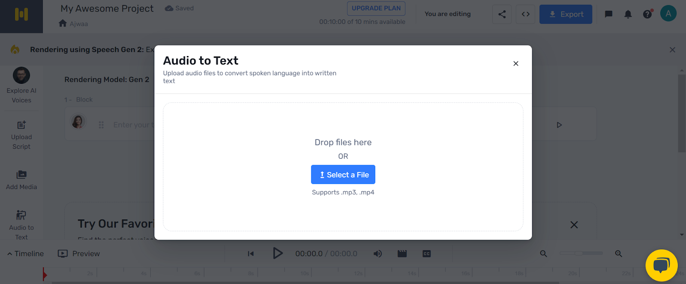Image resolution: width=686 pixels, height=284 pixels.
Task: Open Upload Script in the sidebar
Action: pos(21,136)
